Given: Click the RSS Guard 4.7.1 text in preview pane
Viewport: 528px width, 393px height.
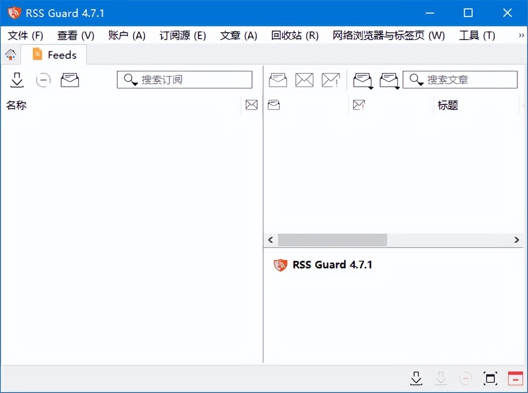Looking at the screenshot, I should coord(332,265).
